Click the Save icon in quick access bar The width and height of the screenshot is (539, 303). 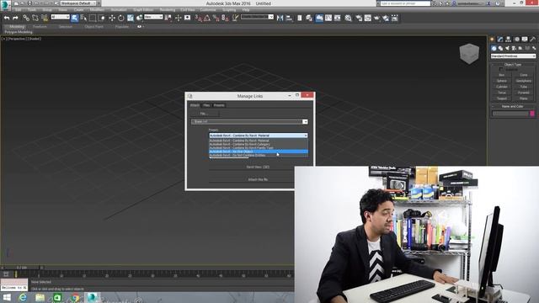point(29,3)
